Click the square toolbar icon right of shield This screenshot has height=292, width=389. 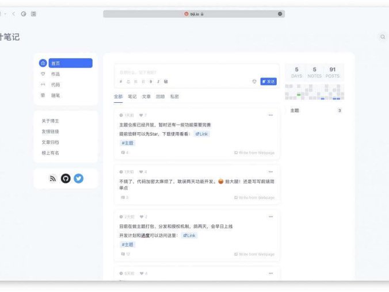coord(33,14)
